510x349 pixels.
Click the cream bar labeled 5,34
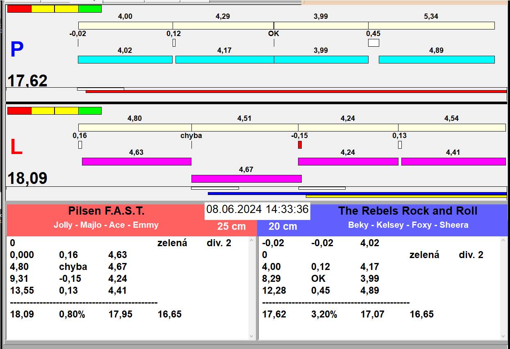pos(431,25)
